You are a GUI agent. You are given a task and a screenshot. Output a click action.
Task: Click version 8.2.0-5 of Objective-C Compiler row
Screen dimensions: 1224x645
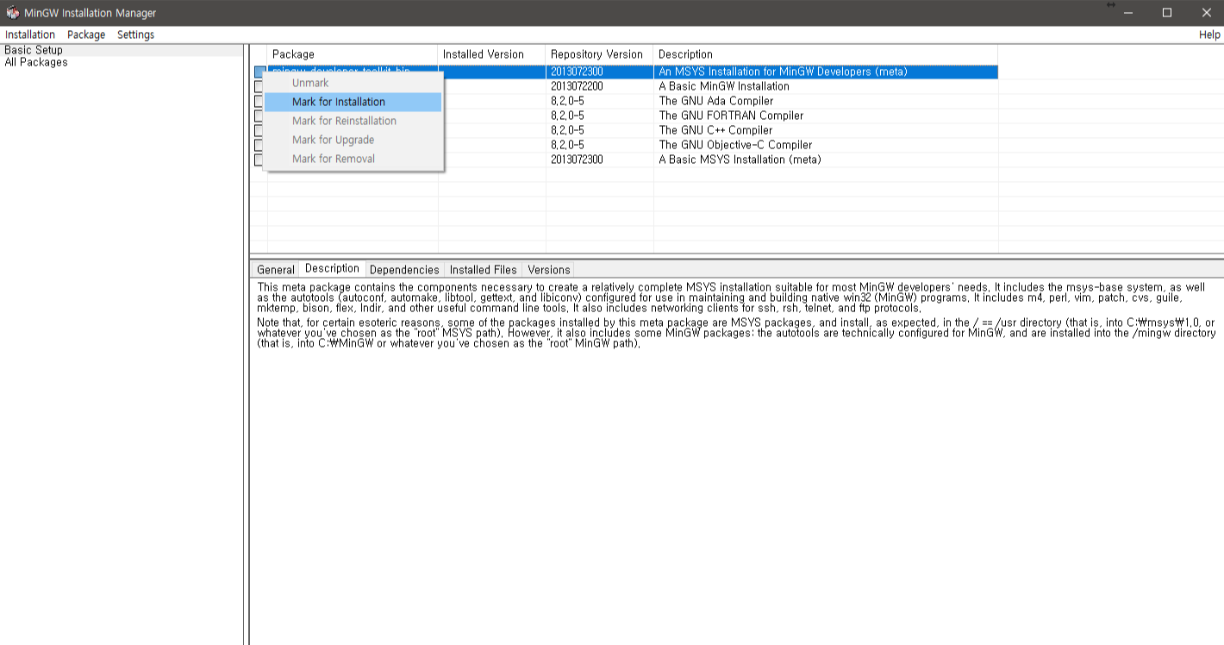click(x=567, y=145)
